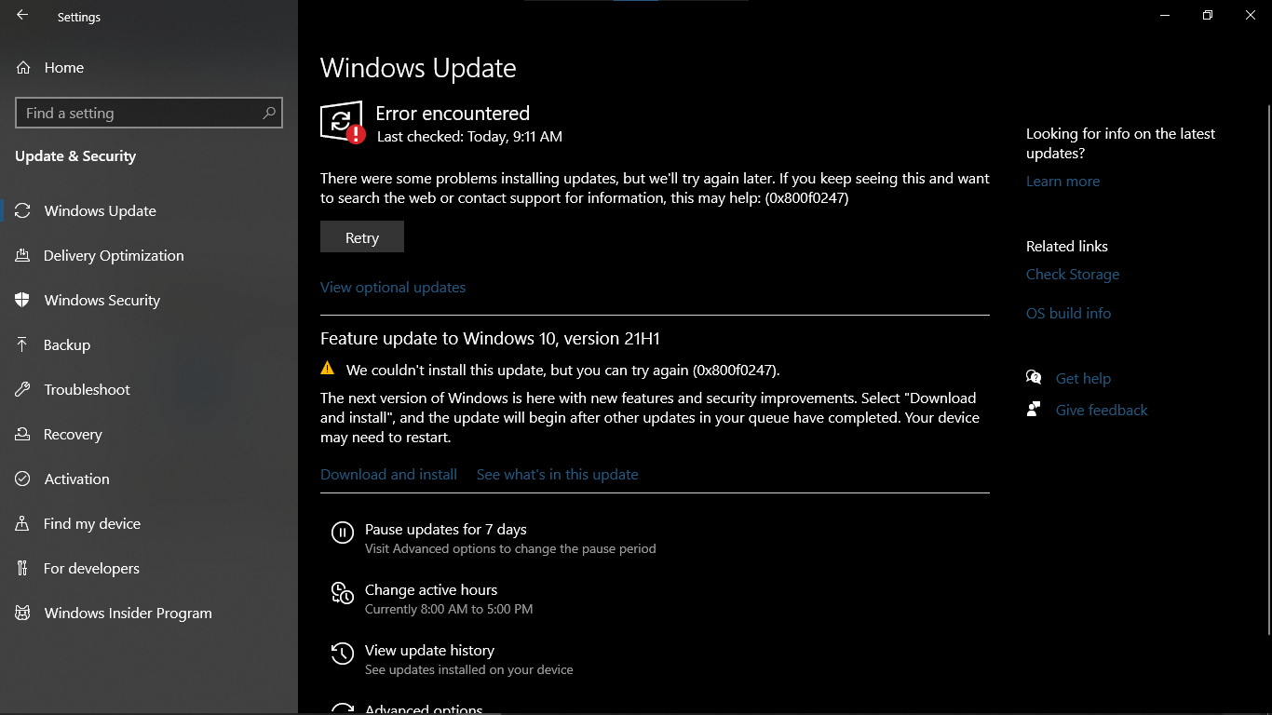Click the Give feedback person icon
The height and width of the screenshot is (715, 1272).
click(x=1034, y=410)
